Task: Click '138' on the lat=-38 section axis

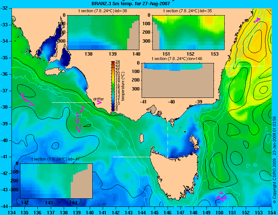Action: pos(89,54)
